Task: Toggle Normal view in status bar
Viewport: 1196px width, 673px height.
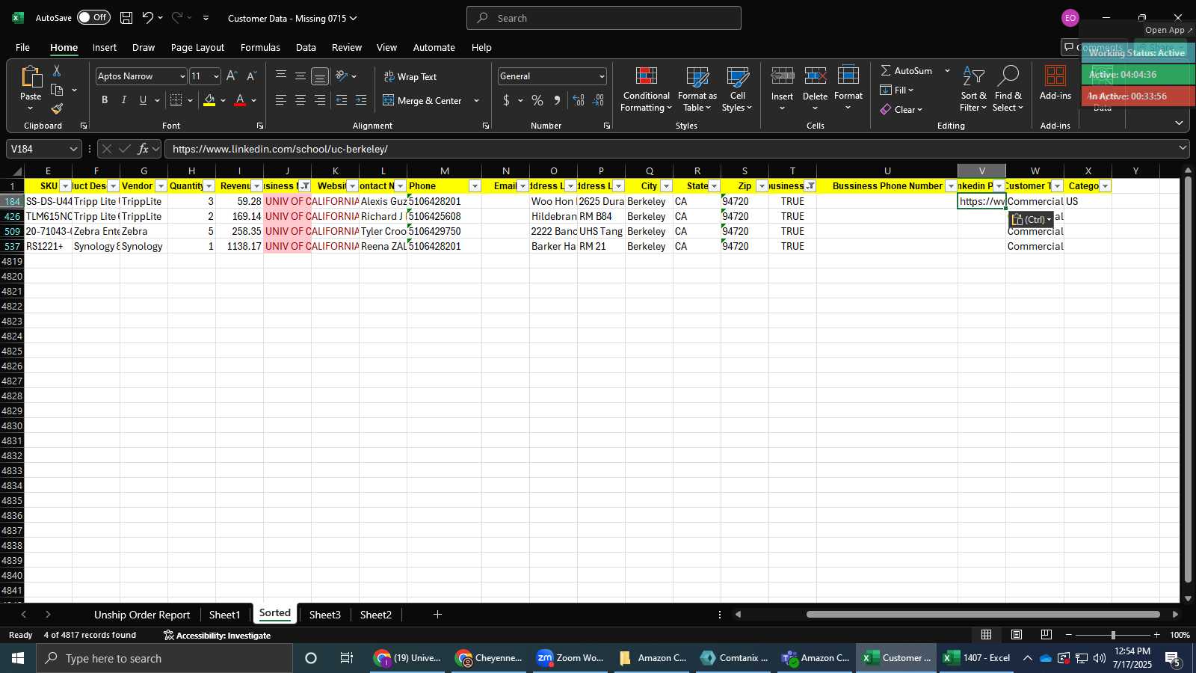Action: point(987,635)
